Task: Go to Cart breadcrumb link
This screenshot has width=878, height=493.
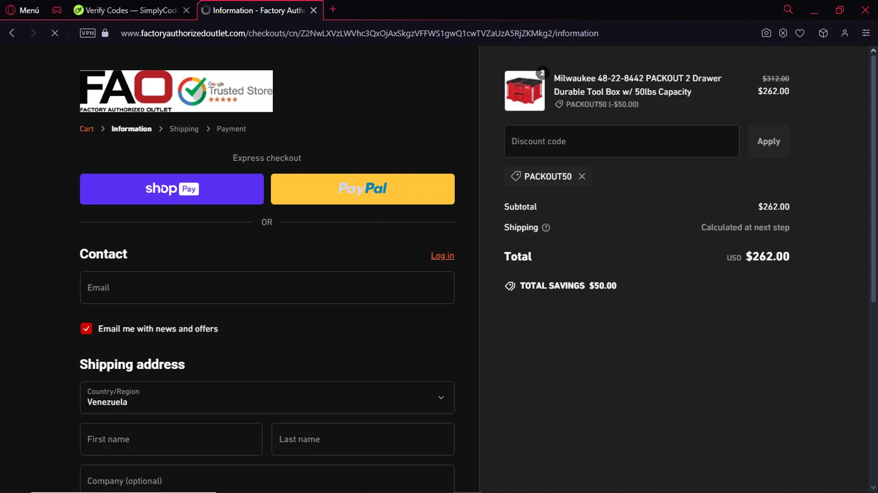Action: click(87, 129)
